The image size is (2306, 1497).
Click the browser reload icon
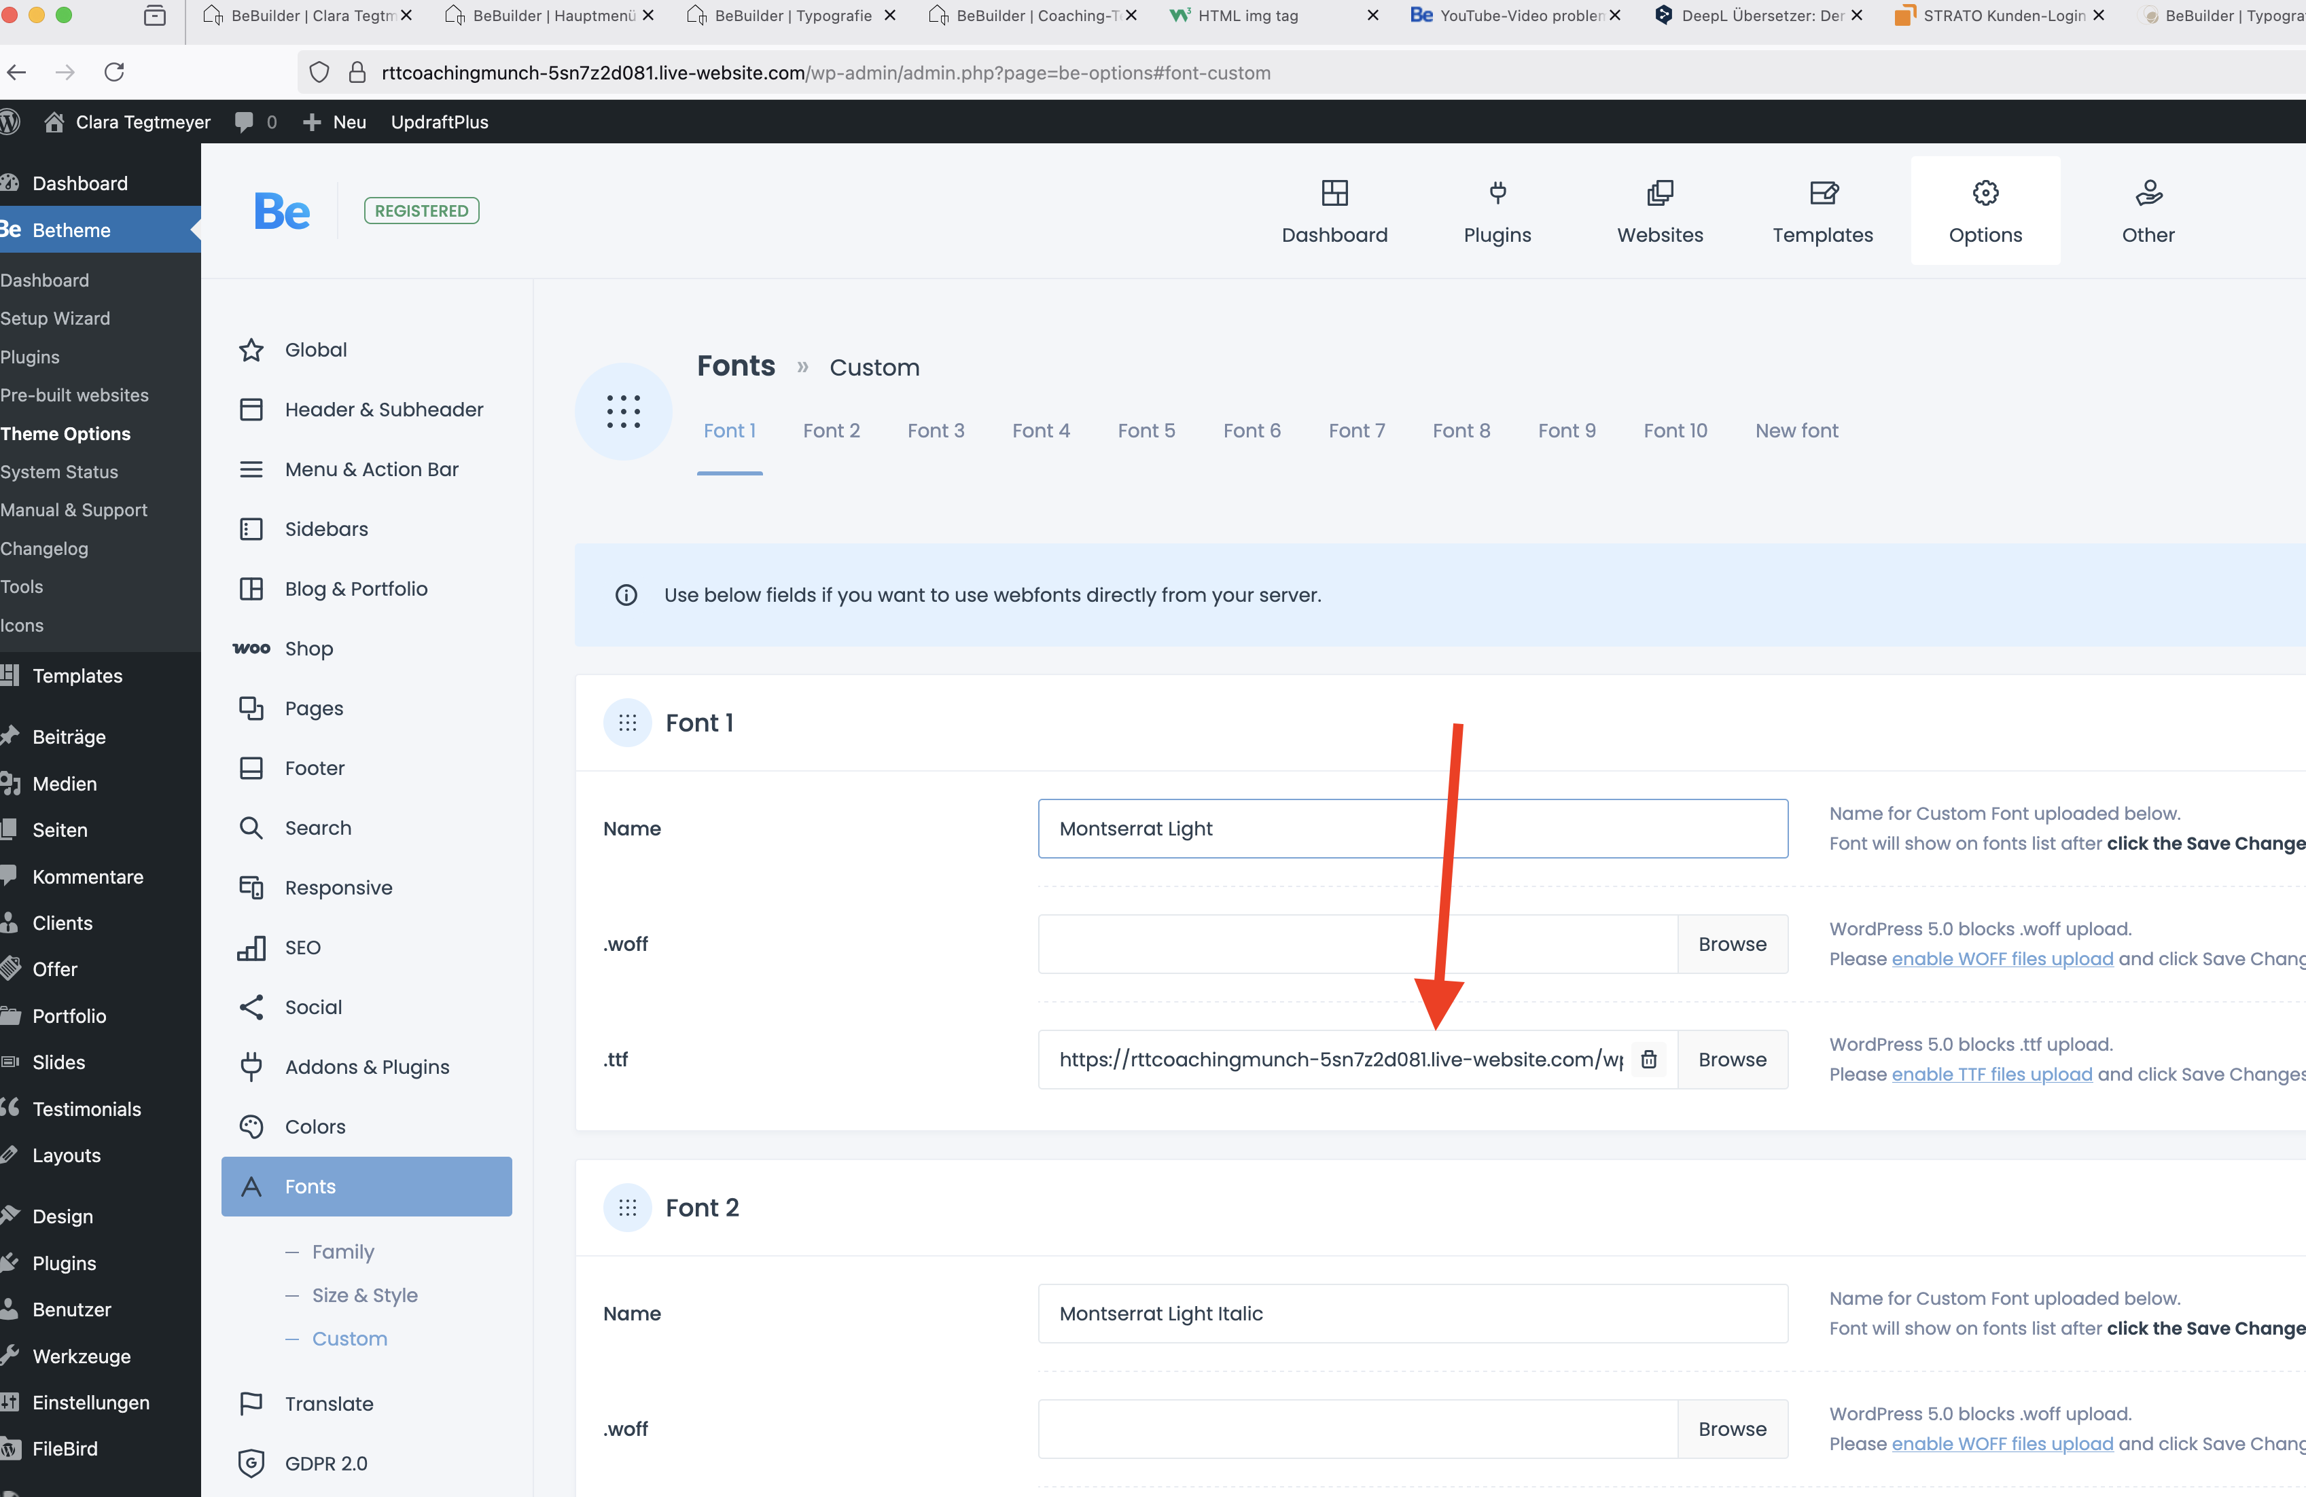pyautogui.click(x=114, y=71)
